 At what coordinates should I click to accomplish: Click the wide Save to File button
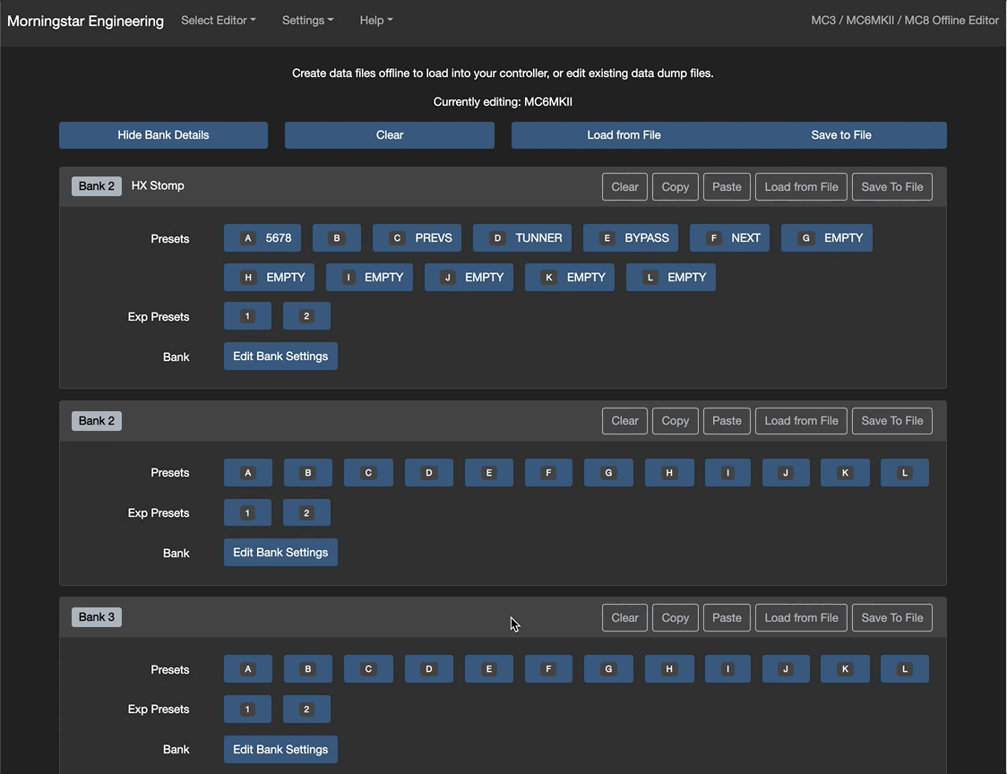[x=840, y=135]
